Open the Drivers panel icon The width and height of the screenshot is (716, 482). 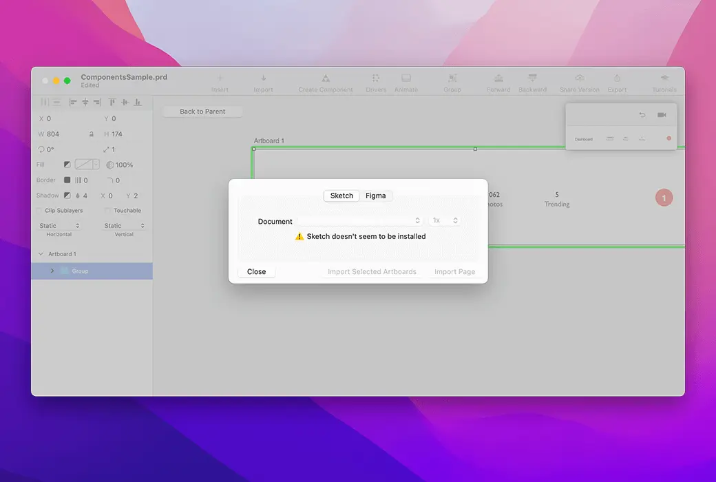[x=376, y=78]
